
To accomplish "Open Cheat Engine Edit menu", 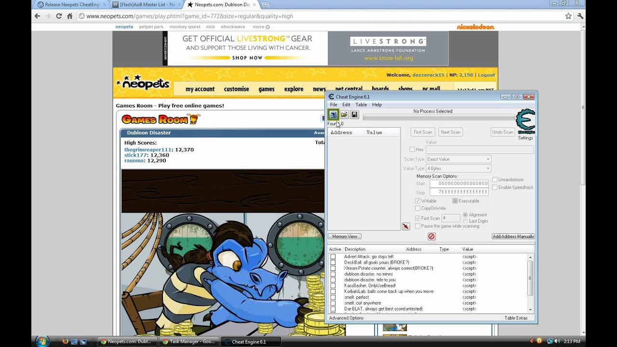I will (x=346, y=105).
